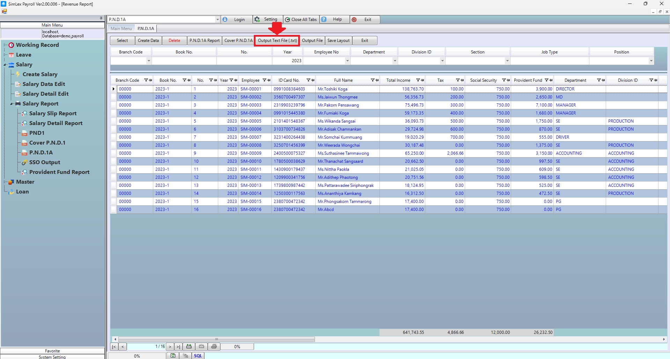
Task: Click the Login user button
Action: (236, 20)
